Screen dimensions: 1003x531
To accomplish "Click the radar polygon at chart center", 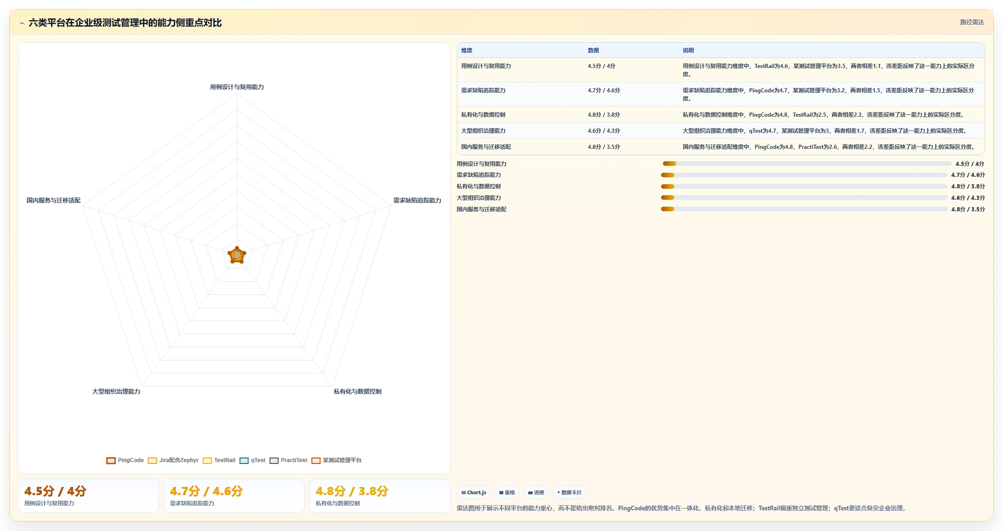I will tap(237, 255).
